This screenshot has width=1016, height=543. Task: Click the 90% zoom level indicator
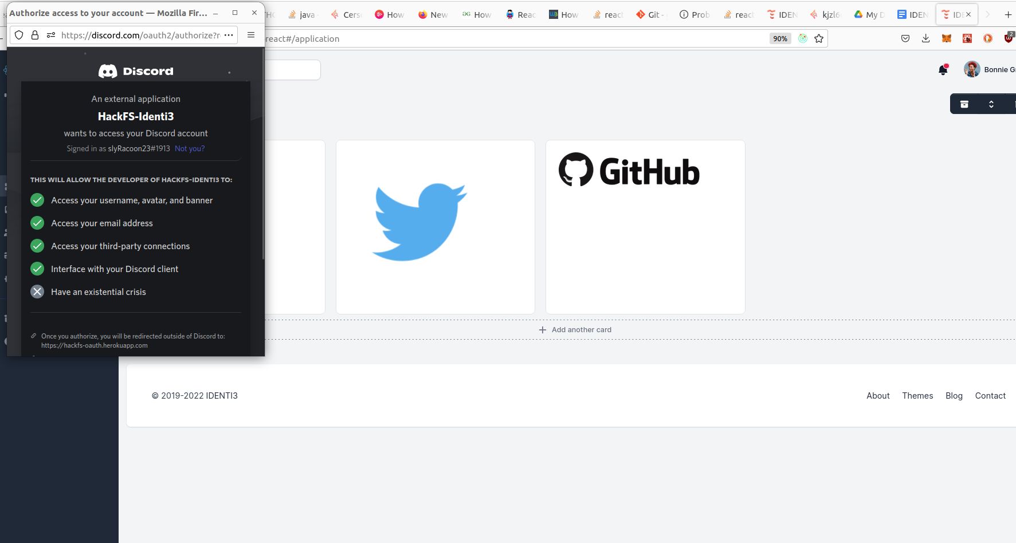[780, 38]
